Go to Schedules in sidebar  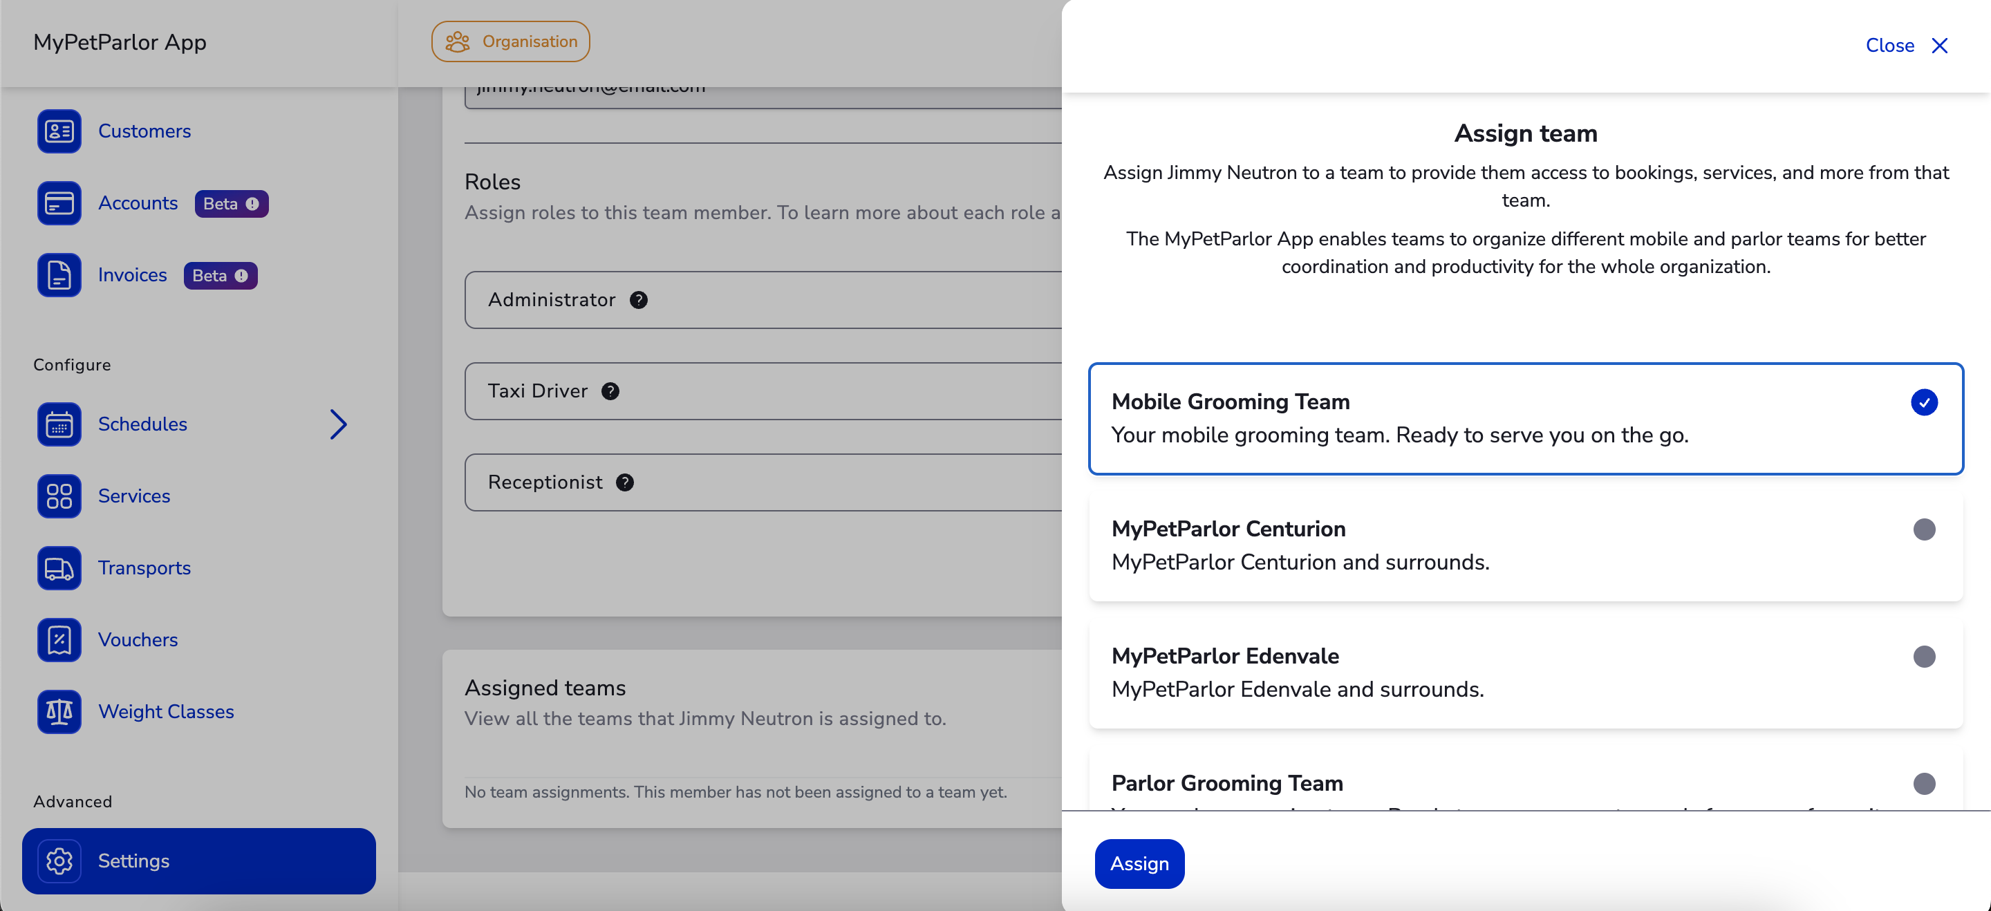(x=142, y=424)
